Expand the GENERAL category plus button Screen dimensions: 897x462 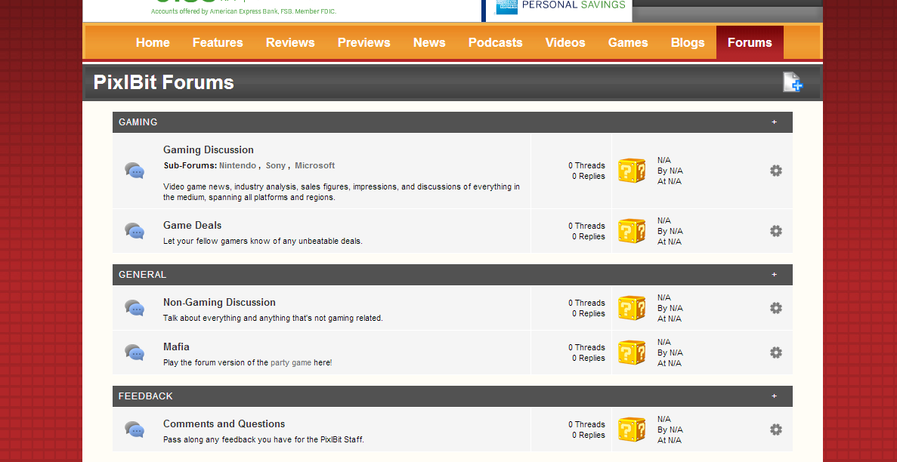click(x=774, y=275)
